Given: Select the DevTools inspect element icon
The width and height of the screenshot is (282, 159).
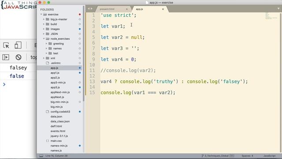Looking at the screenshot, I should pos(6,45).
